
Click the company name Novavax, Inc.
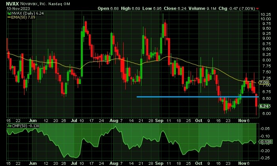pos(33,4)
